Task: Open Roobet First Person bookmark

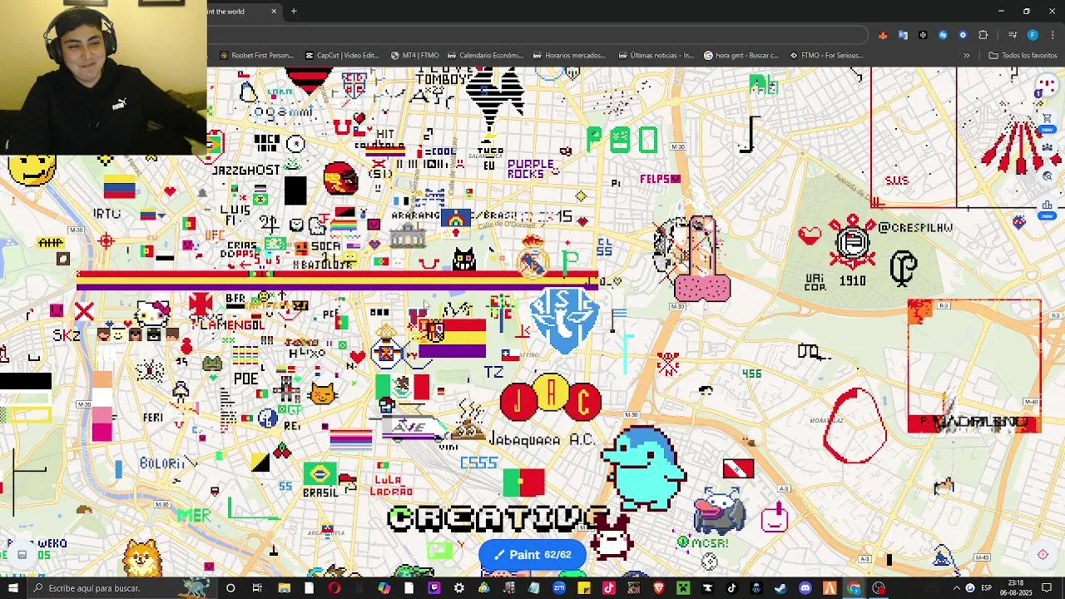Action: pos(256,56)
